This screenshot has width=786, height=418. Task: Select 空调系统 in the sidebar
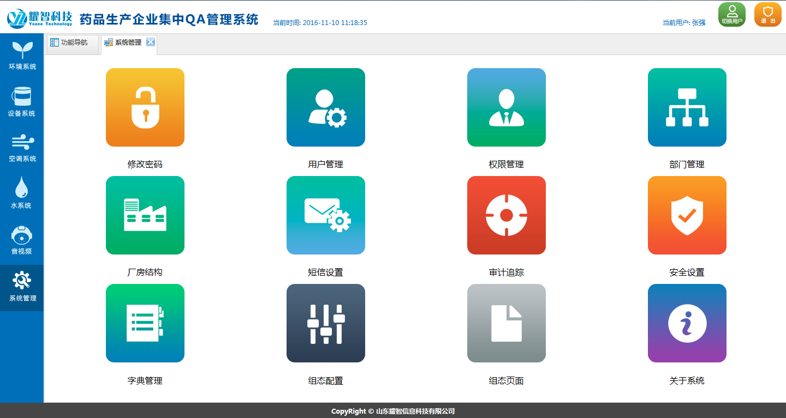point(22,148)
